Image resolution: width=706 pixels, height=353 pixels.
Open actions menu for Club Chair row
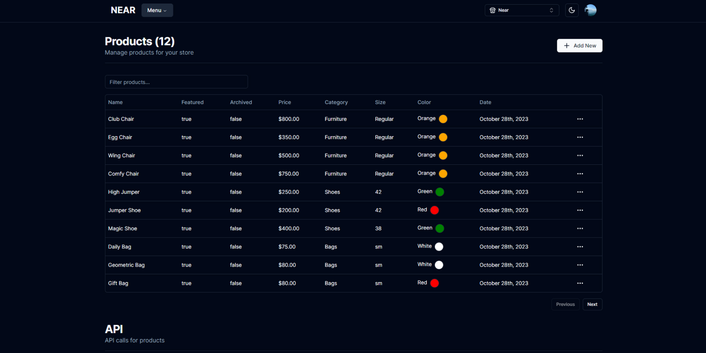tap(580, 119)
